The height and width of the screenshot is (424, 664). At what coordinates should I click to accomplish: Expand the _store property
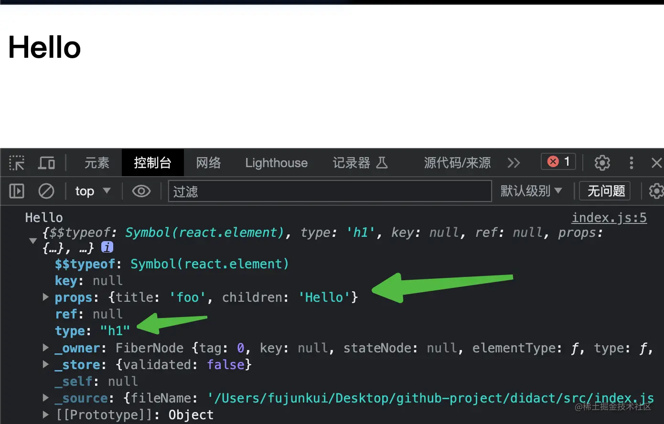coord(46,364)
